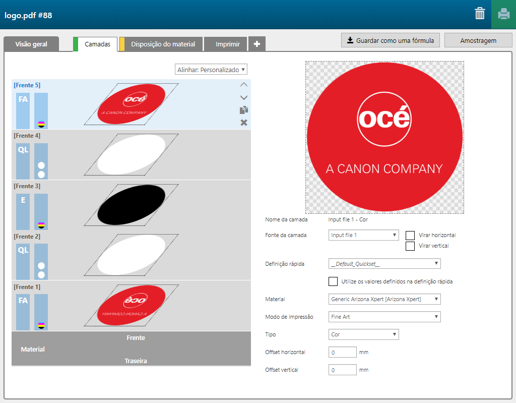This screenshot has height=403, width=516.
Task: Open Modo de impressão dropdown
Action: pos(384,317)
